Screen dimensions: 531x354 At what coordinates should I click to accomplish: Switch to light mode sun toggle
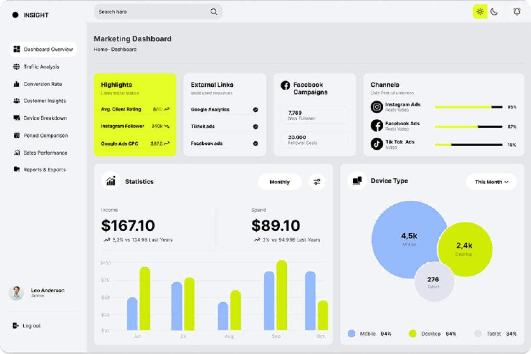[480, 12]
